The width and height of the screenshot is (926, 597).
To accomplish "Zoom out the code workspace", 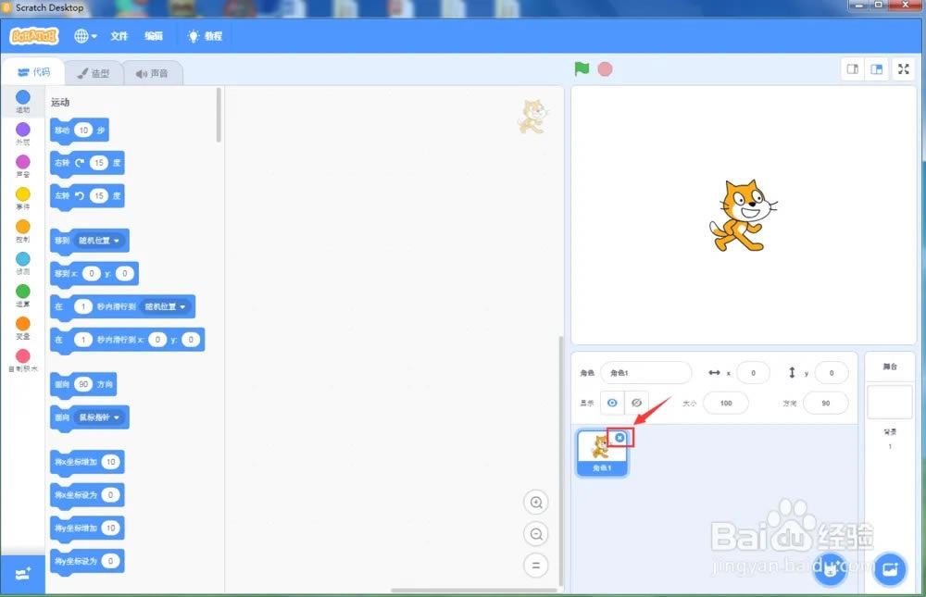I will [x=536, y=534].
